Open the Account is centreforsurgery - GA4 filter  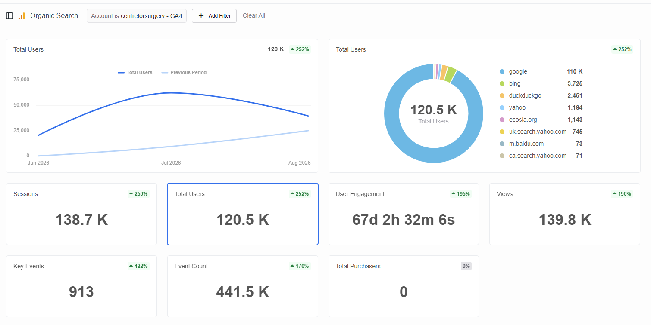click(x=137, y=16)
